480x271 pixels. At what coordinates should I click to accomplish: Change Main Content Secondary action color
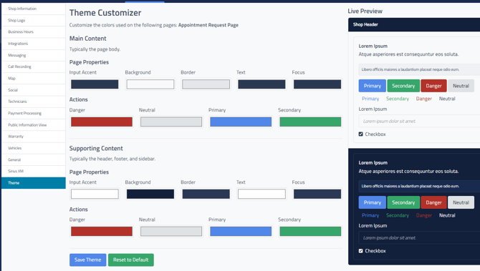[x=310, y=122]
